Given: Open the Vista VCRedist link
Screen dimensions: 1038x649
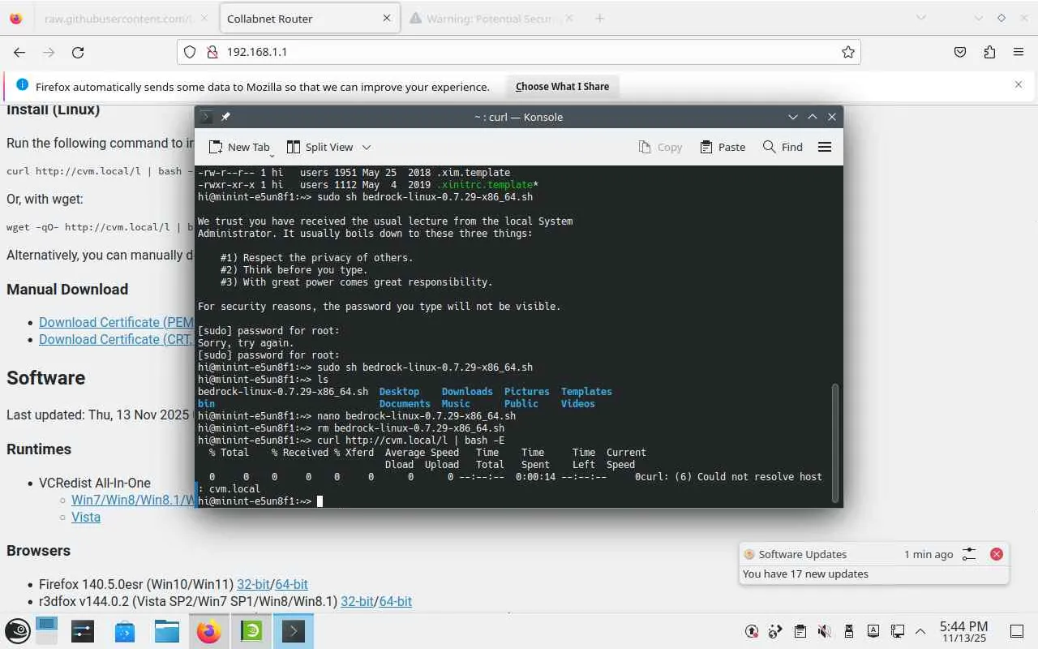Looking at the screenshot, I should pos(86,517).
